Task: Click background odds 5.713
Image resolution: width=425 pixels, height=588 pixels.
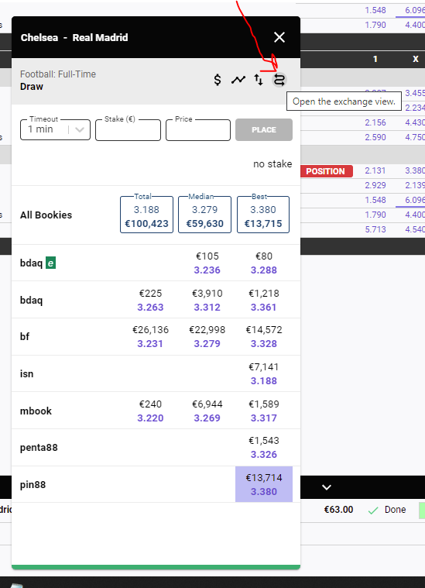Action: (x=375, y=229)
